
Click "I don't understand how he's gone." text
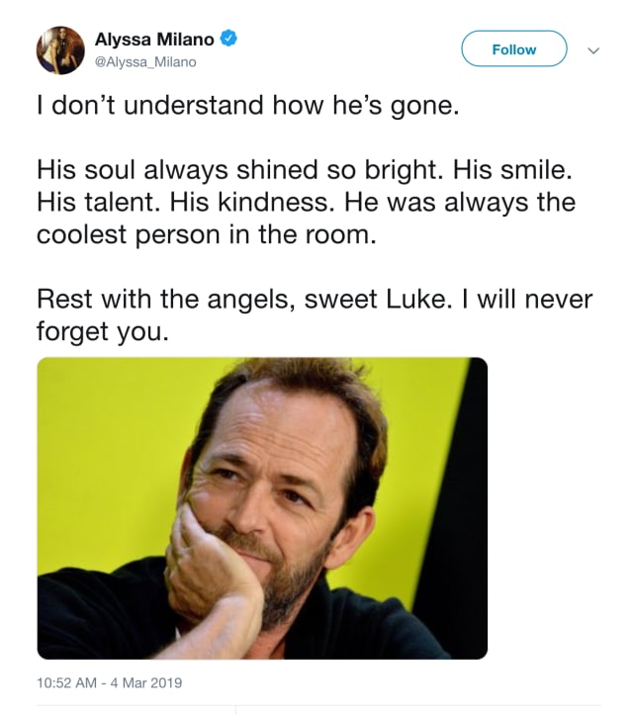pyautogui.click(x=247, y=106)
